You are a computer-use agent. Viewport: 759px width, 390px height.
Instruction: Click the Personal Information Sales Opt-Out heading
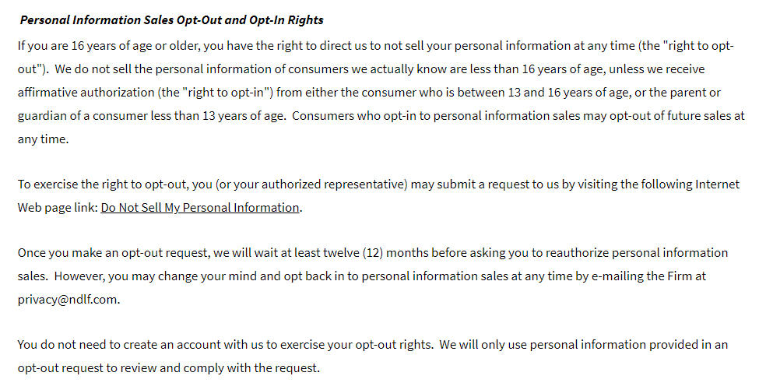(x=172, y=20)
